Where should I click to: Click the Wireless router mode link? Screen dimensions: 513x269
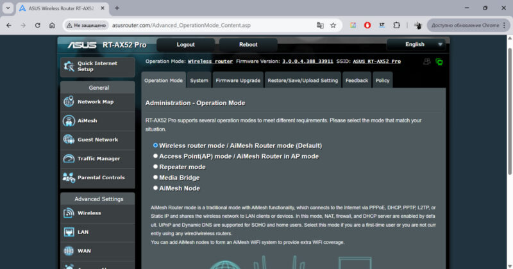[210, 61]
